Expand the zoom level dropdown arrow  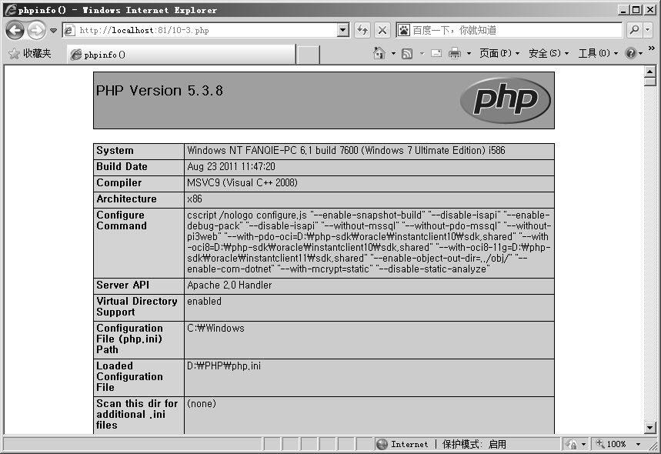point(638,444)
